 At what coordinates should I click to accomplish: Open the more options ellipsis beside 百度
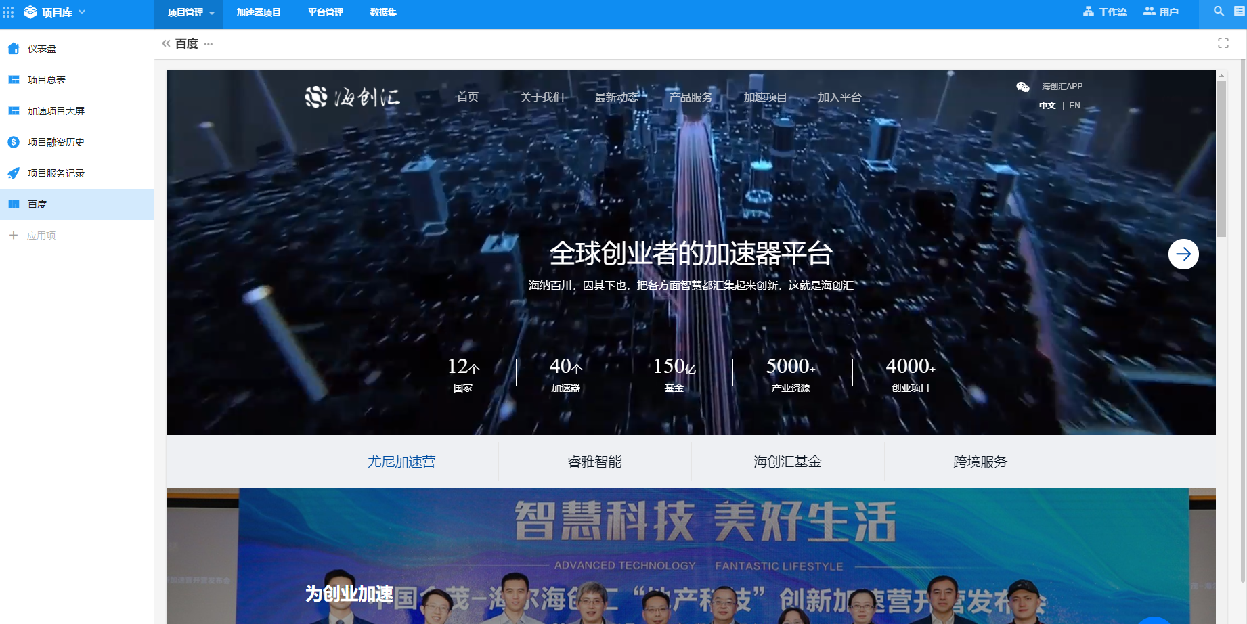pos(209,44)
